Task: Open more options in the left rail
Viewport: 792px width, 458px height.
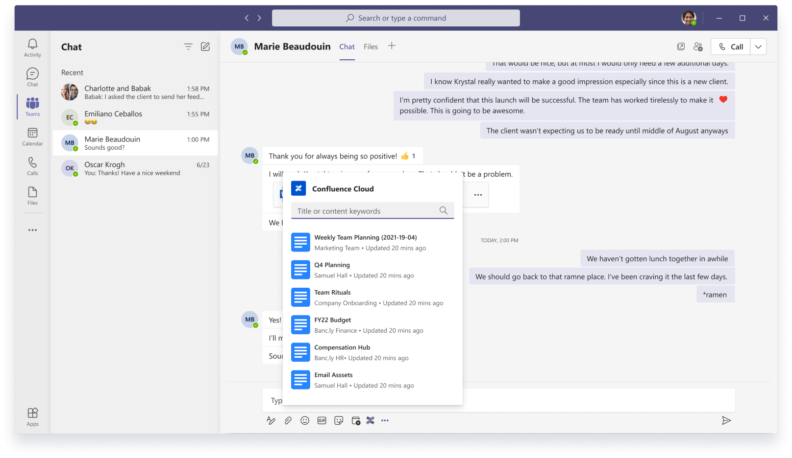Action: pyautogui.click(x=32, y=229)
